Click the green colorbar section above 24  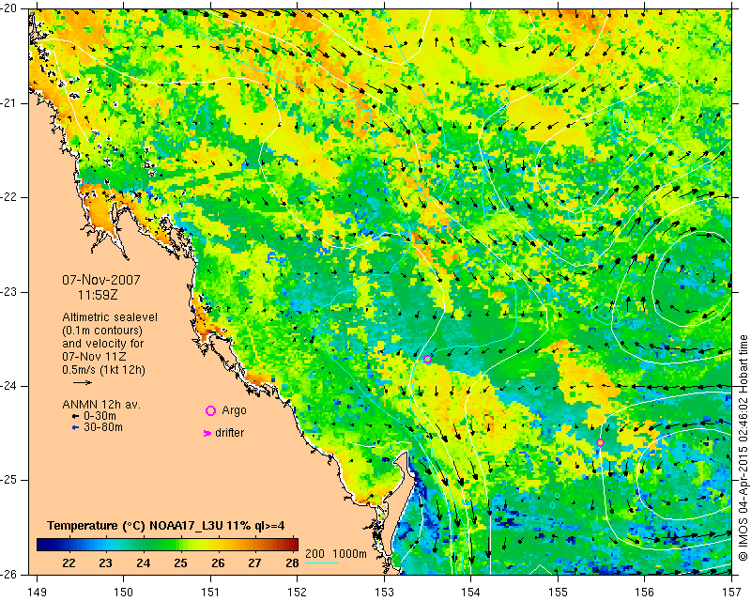click(144, 544)
